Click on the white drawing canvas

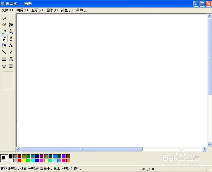112,80
